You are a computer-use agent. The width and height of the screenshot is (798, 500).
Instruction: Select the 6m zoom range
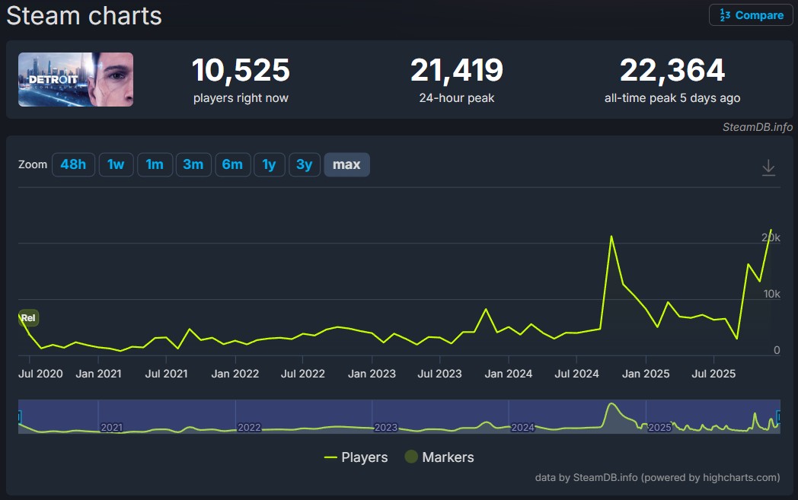click(232, 164)
